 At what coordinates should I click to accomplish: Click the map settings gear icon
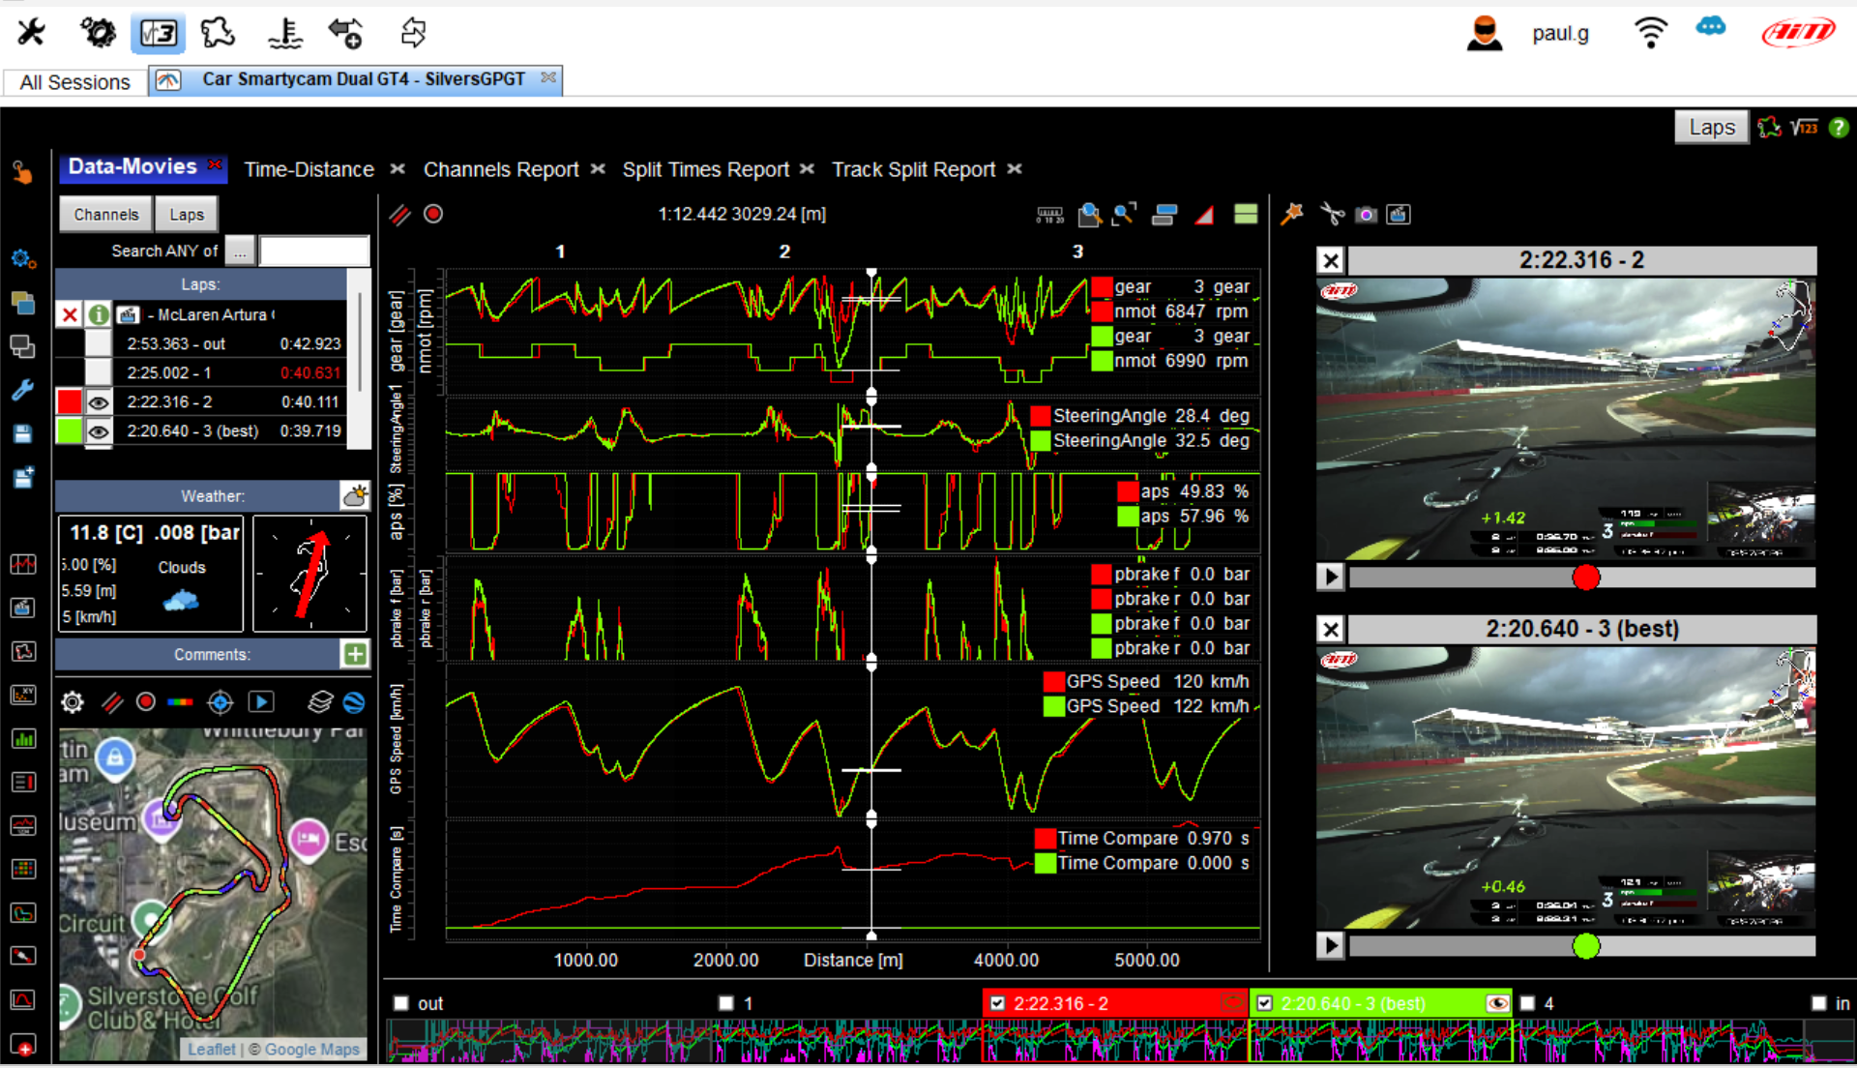73,701
